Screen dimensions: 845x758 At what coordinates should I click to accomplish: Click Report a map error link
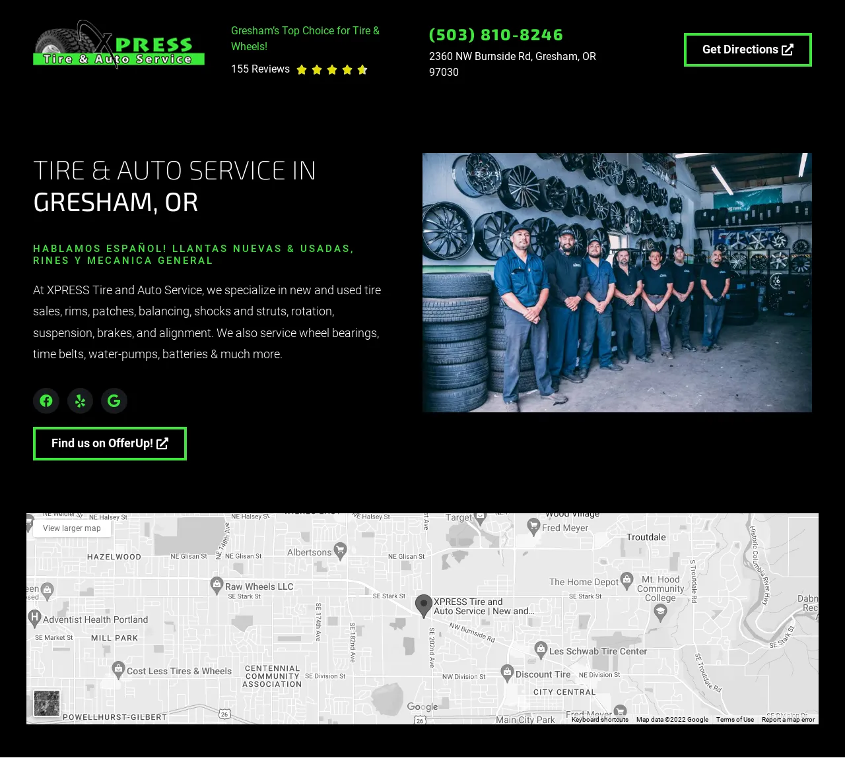pos(788,720)
